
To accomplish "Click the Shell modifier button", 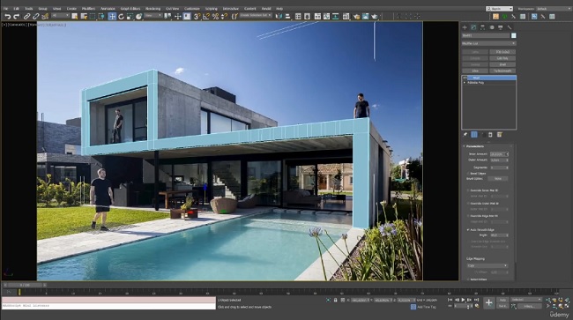I will (x=502, y=64).
